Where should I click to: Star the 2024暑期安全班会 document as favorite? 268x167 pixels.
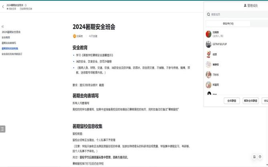(26, 5)
